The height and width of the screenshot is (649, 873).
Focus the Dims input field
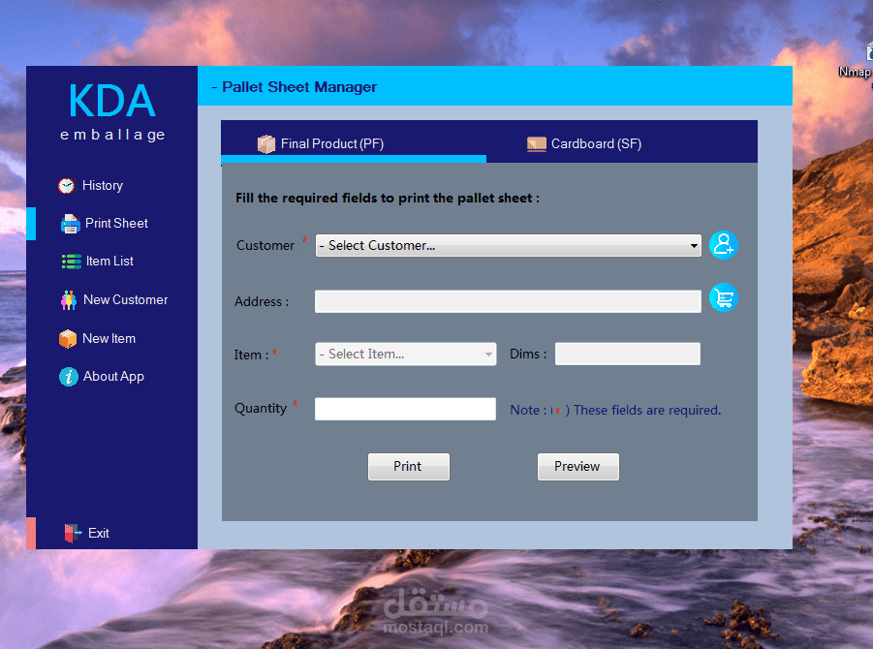[628, 354]
